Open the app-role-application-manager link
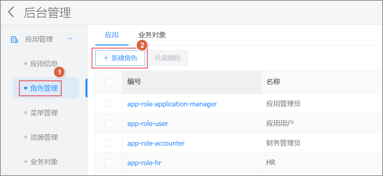 (172, 104)
